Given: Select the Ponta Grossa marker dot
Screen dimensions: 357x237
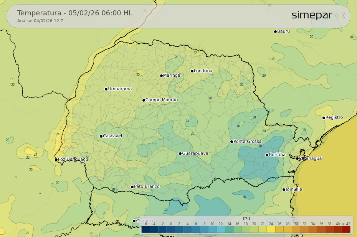Looking at the screenshot, I should click(x=231, y=142).
